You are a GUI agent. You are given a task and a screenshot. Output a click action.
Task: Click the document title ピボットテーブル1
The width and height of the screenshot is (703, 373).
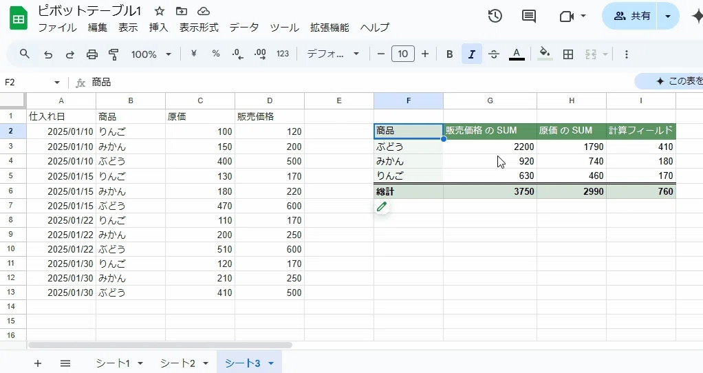pyautogui.click(x=89, y=11)
